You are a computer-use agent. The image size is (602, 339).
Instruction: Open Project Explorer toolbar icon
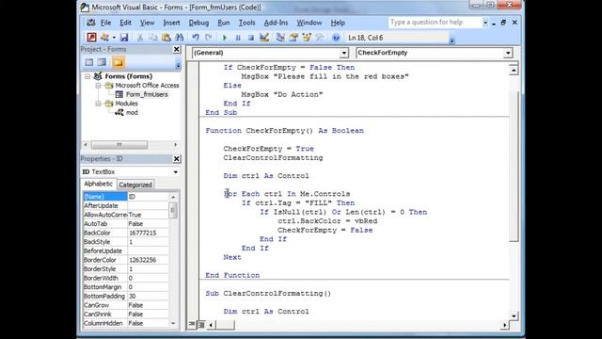coord(280,38)
